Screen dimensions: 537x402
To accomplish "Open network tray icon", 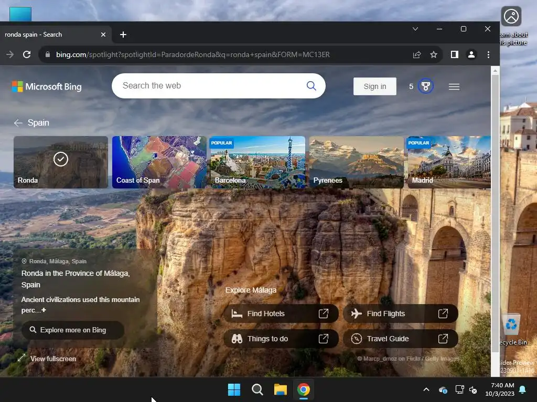I will click(459, 389).
